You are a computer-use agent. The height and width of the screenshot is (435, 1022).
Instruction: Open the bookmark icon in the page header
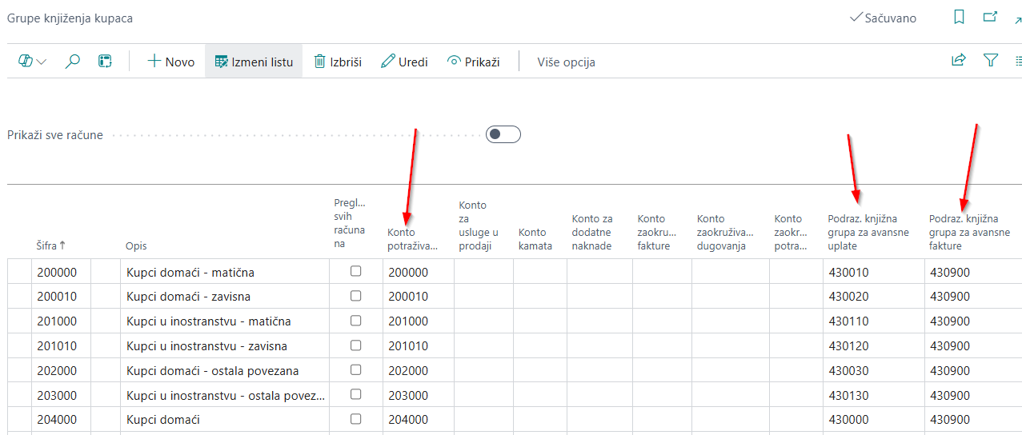pyautogui.click(x=959, y=18)
